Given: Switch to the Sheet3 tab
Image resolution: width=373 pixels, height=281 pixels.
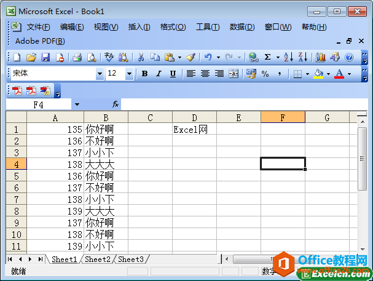Looking at the screenshot, I should tap(131, 259).
